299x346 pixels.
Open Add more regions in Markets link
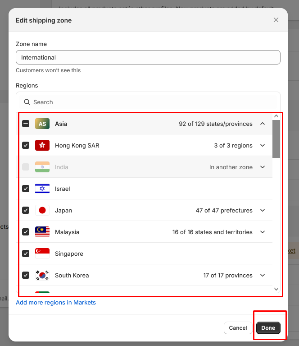[x=56, y=302]
